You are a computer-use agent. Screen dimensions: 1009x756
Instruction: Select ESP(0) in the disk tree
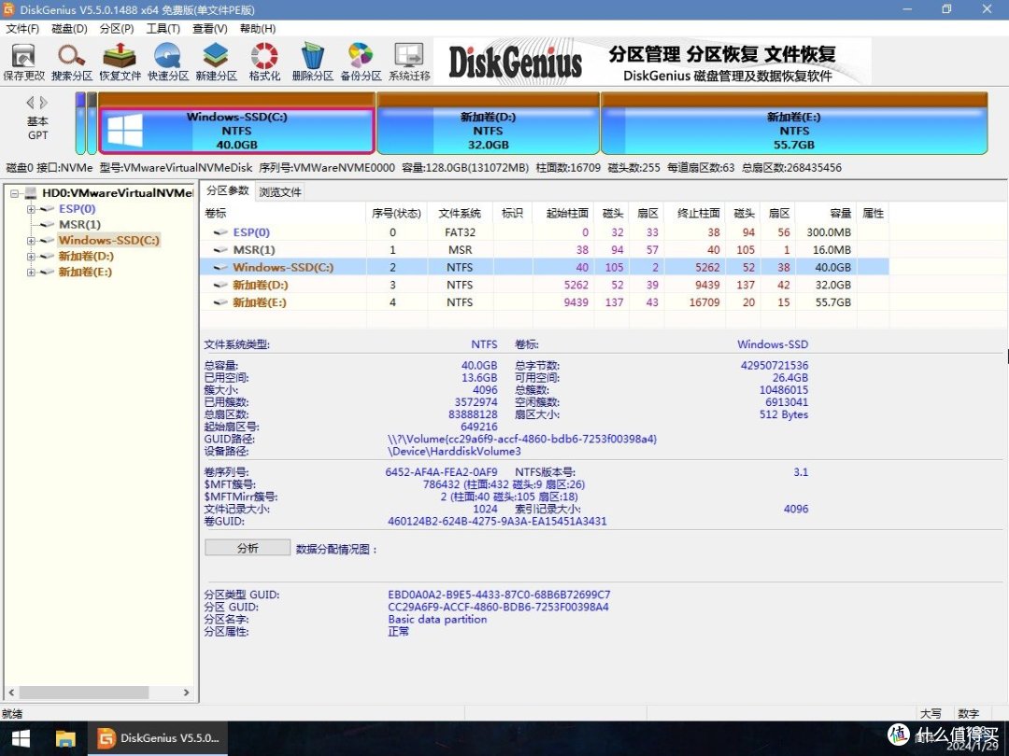(78, 209)
